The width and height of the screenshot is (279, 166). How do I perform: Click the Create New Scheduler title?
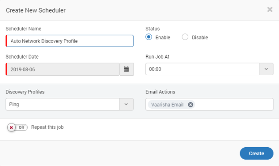point(36,10)
